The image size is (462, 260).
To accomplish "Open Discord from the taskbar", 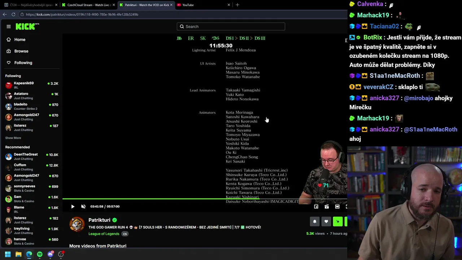I will pos(50,254).
